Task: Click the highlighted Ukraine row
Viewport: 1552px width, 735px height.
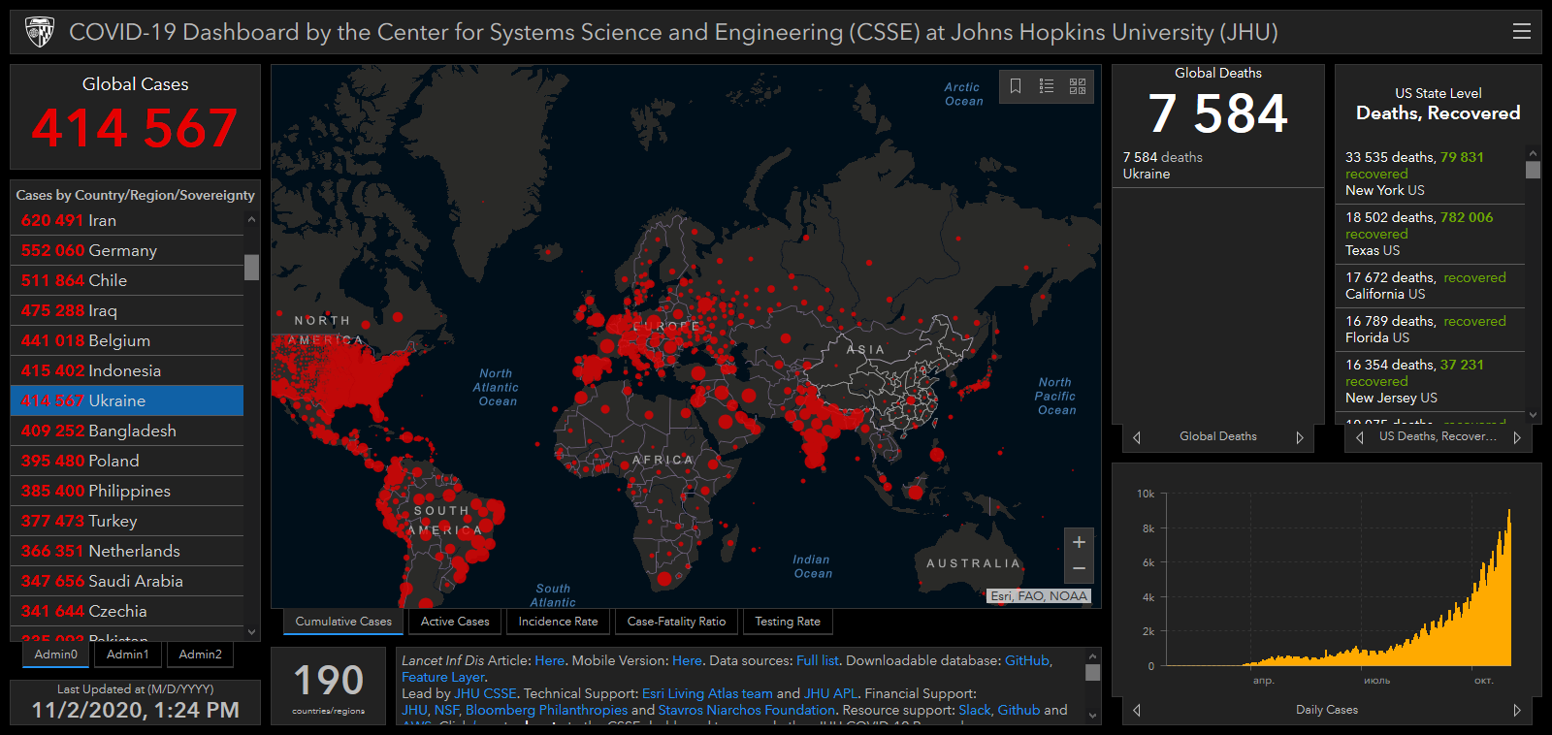Action: point(127,400)
